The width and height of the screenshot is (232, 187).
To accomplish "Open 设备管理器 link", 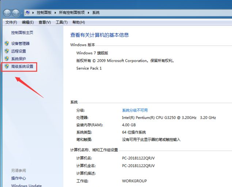I will click(20, 43).
